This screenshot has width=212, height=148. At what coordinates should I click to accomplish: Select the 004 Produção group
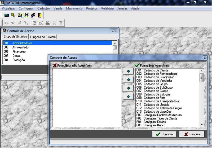click(25, 60)
